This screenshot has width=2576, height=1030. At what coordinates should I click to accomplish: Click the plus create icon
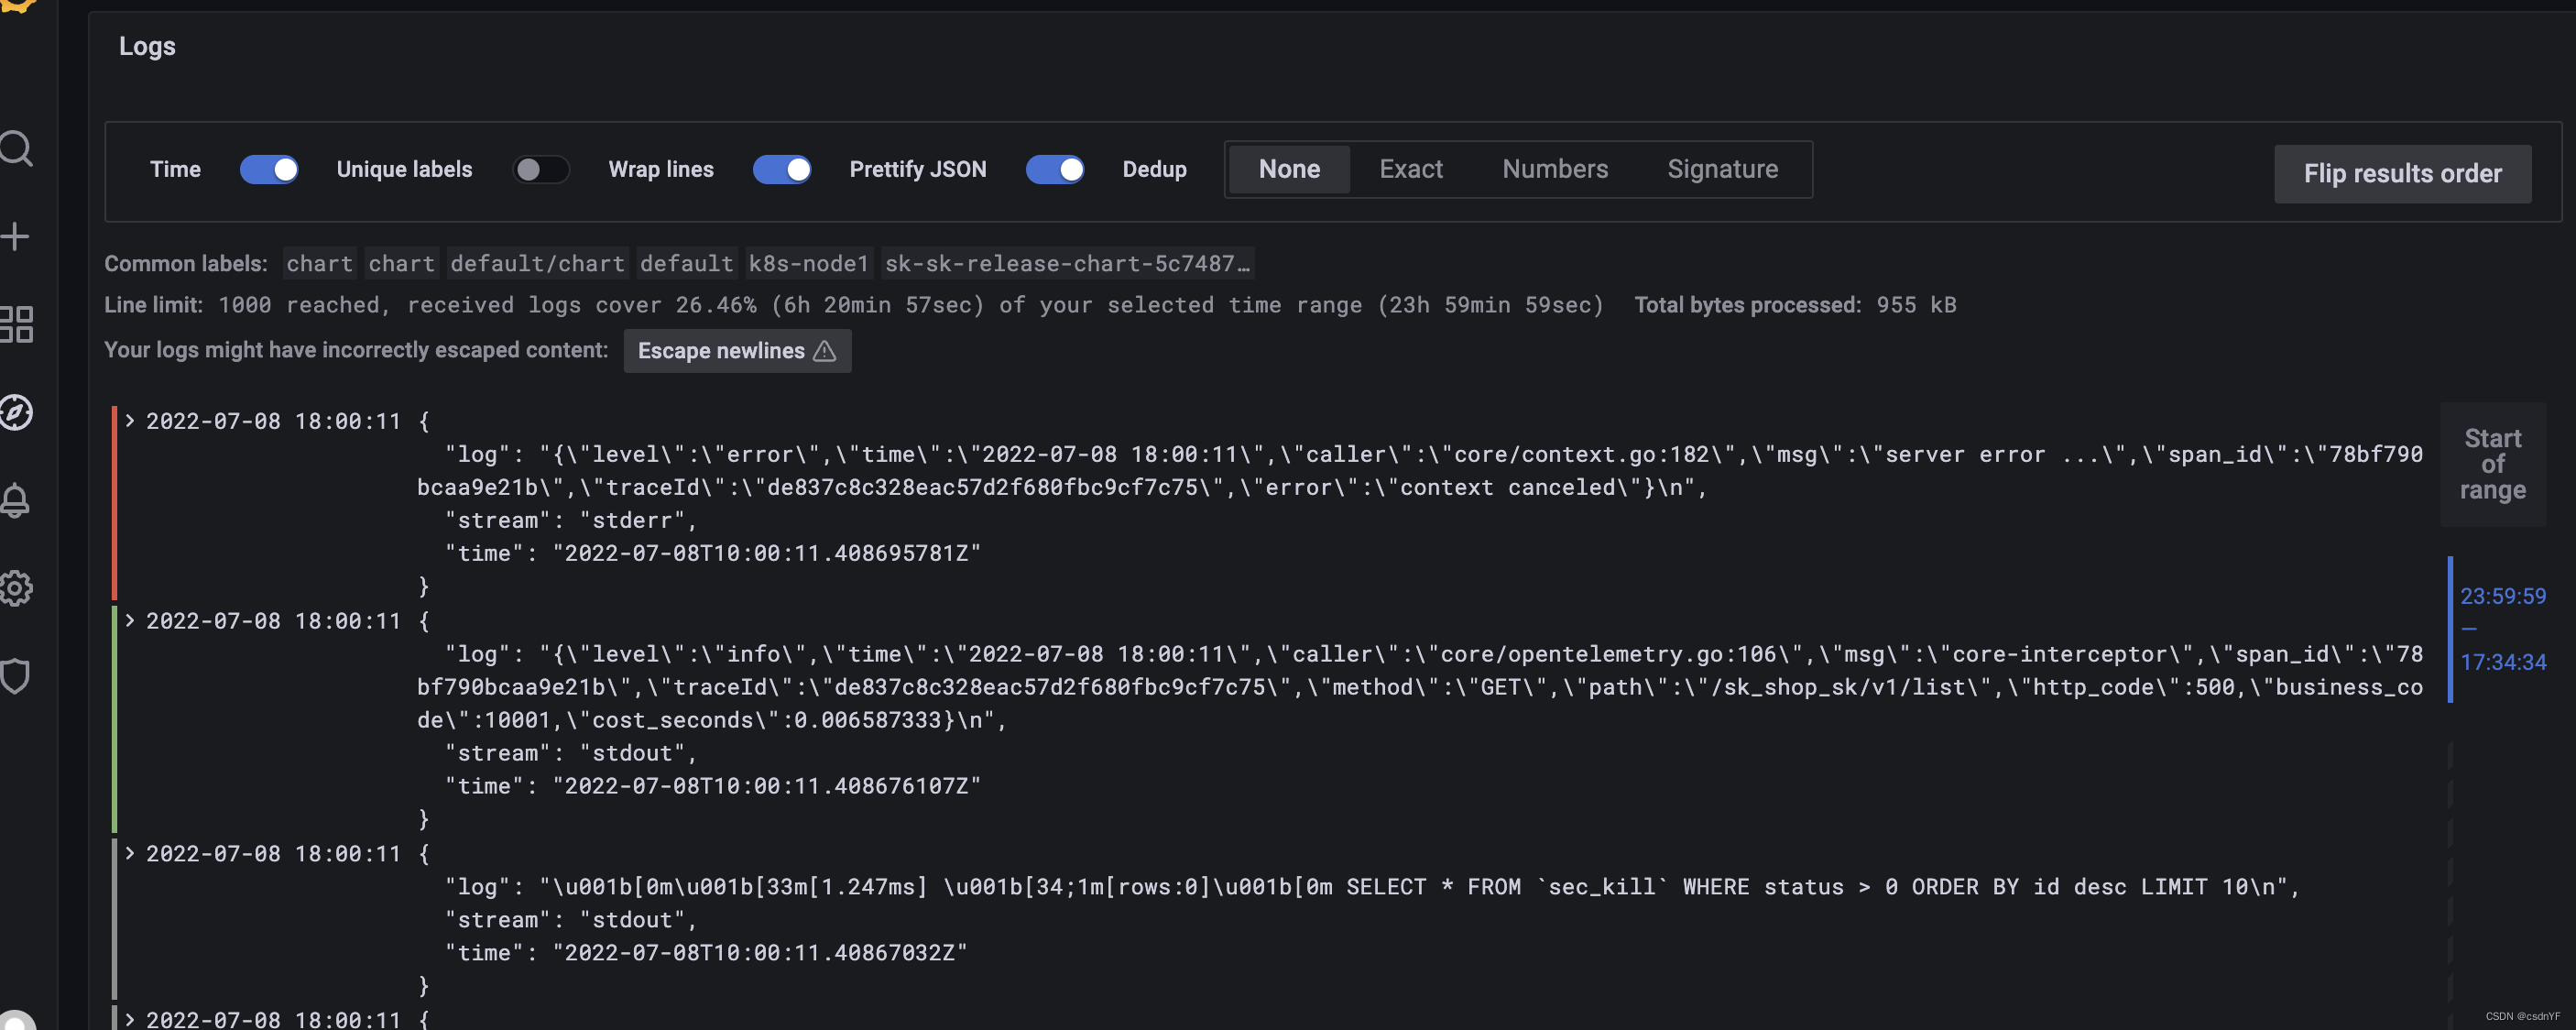point(15,237)
